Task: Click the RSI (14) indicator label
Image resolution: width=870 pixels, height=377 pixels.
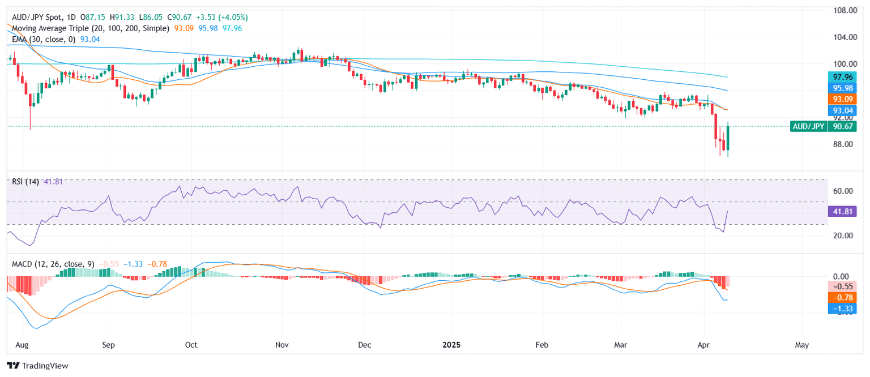Action: [25, 182]
